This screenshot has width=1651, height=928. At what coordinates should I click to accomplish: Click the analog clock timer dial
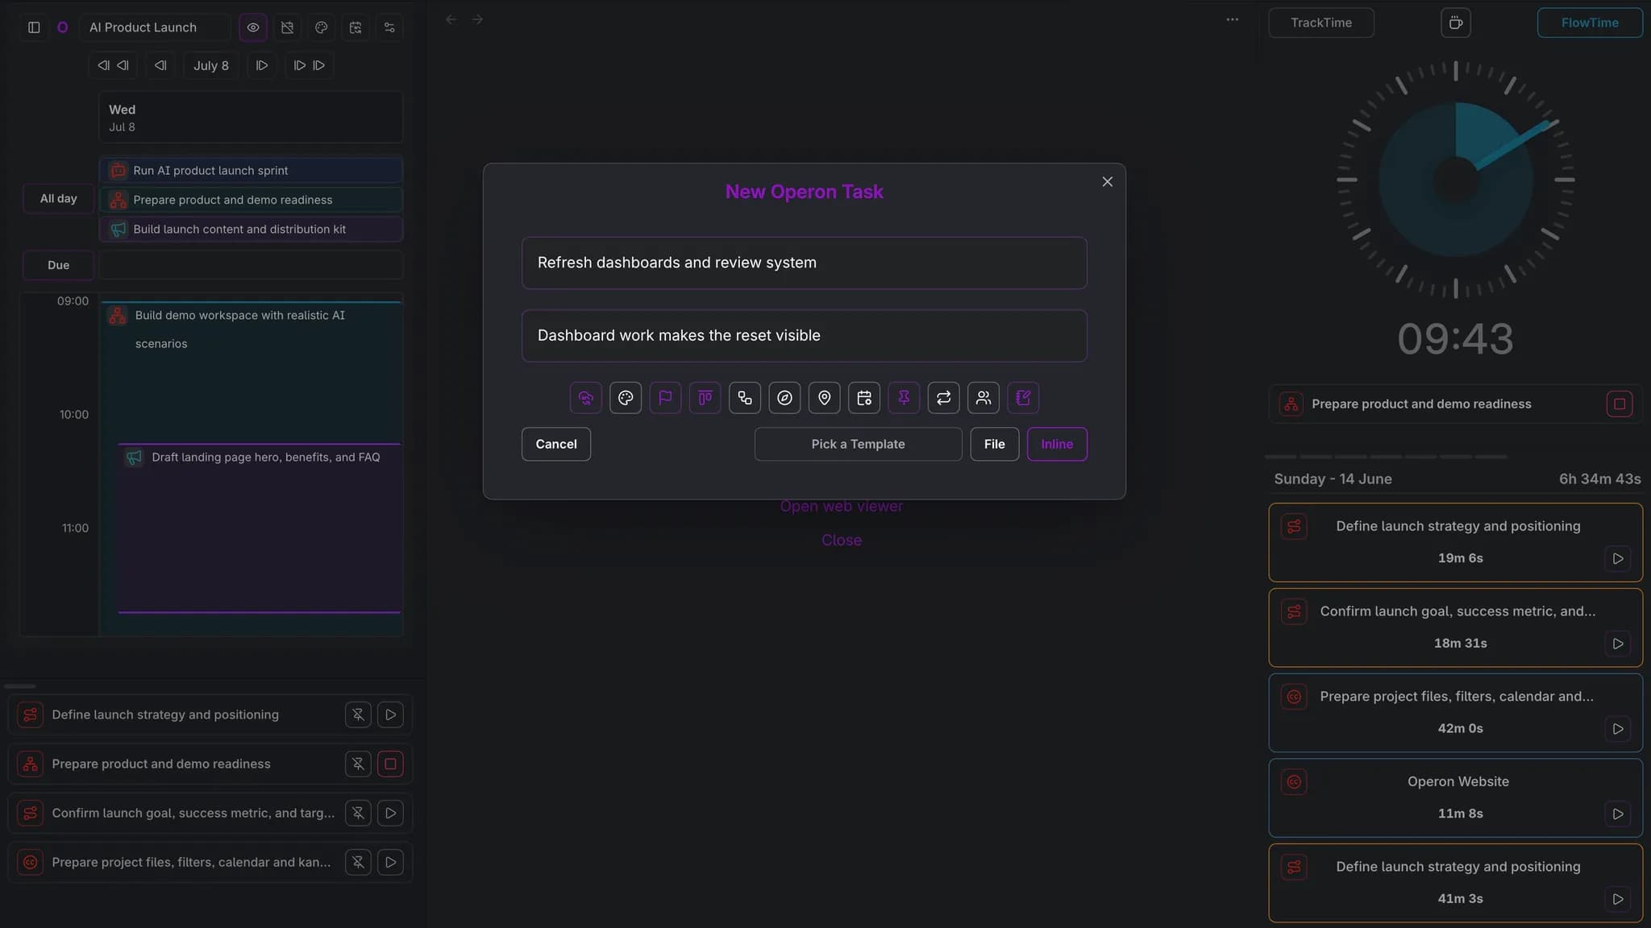[x=1455, y=180]
